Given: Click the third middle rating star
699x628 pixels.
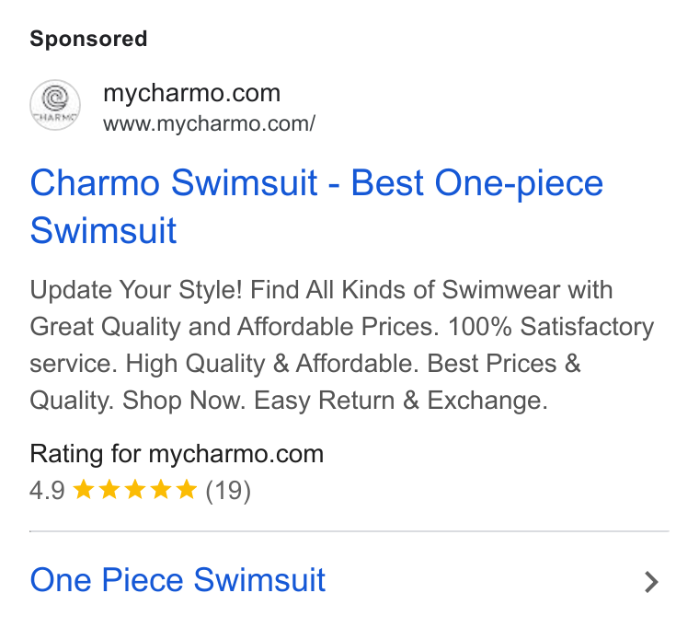Looking at the screenshot, I should coord(135,490).
